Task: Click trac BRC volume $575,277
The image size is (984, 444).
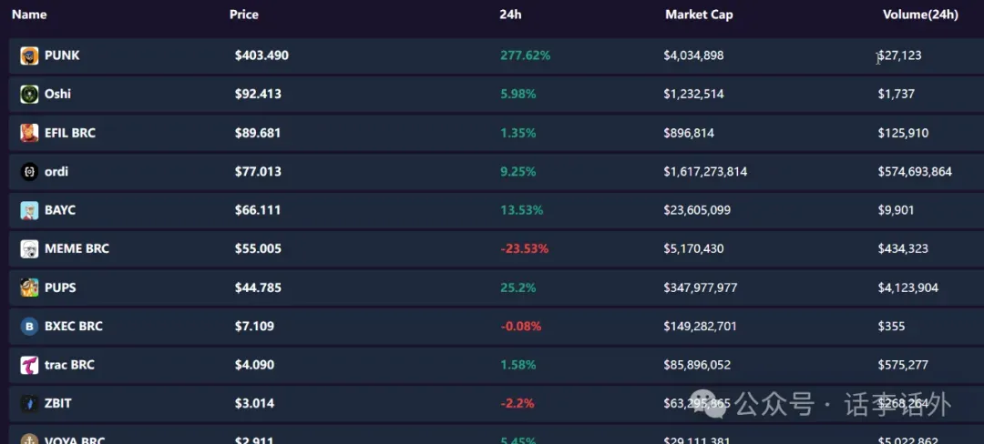Action: tap(903, 365)
